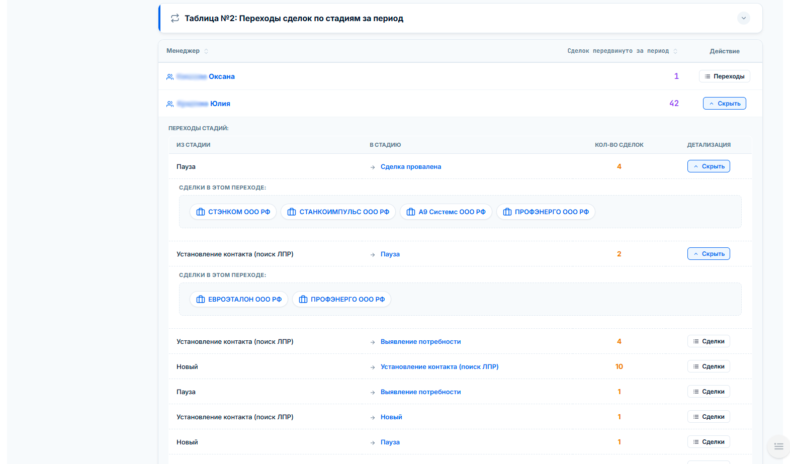Click ИЗ СТАДИИ column header

(x=193, y=145)
